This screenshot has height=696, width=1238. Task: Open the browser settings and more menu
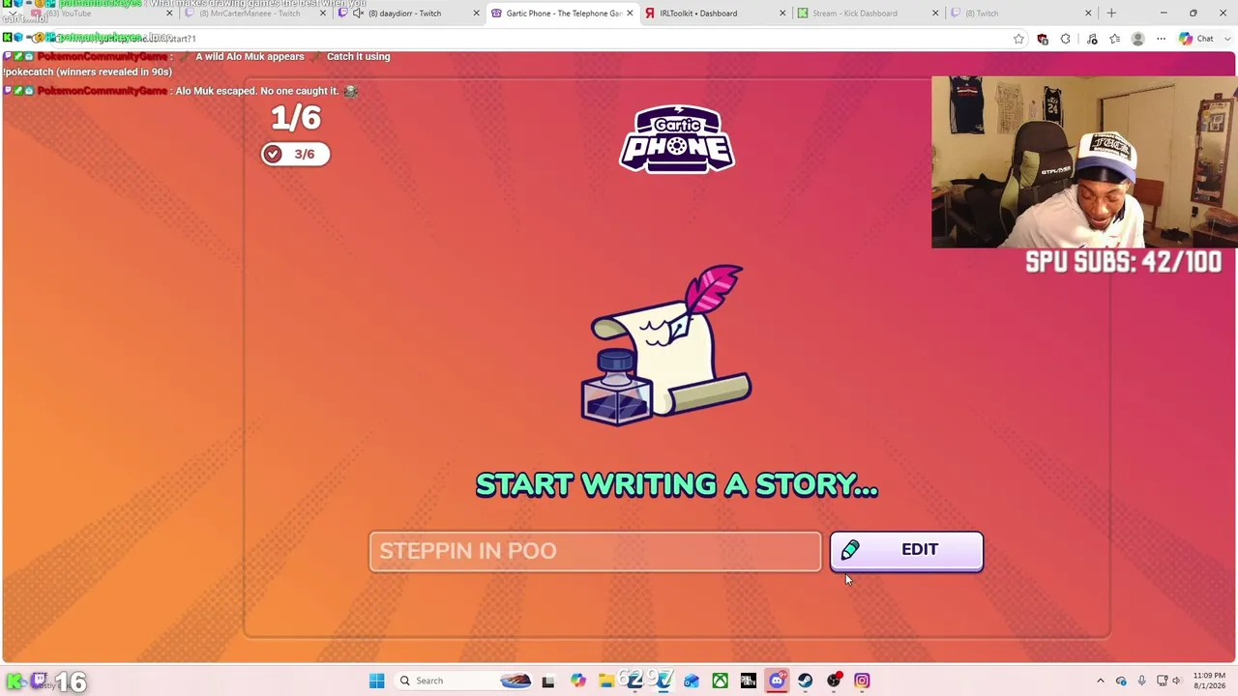click(1161, 39)
